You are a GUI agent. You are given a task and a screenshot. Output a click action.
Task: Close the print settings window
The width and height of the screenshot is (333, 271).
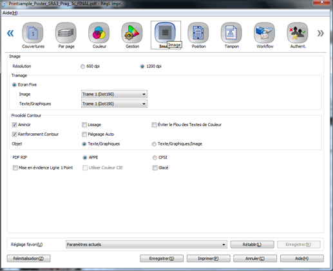pos(321,3)
